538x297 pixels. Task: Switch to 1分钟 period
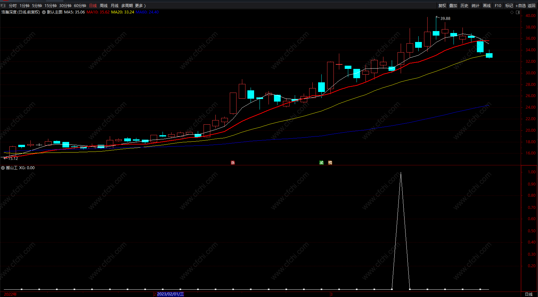click(x=24, y=6)
